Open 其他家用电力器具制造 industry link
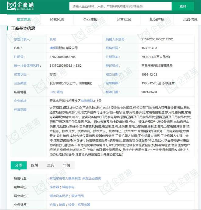 click(x=65, y=179)
